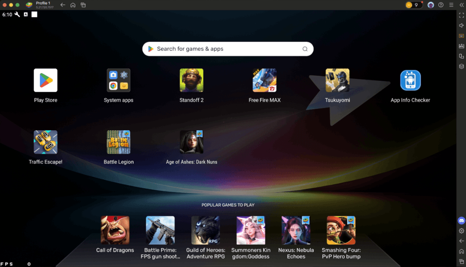466x267 pixels.
Task: Open Battle Legion
Action: (x=119, y=142)
